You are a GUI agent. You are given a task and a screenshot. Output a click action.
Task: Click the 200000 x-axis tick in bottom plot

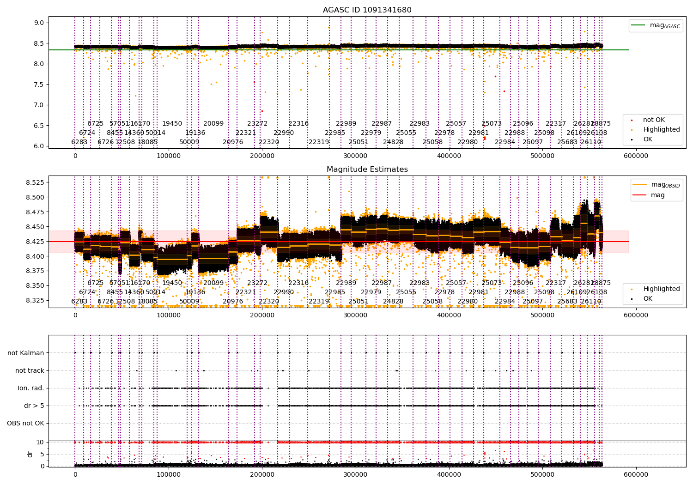click(262, 474)
